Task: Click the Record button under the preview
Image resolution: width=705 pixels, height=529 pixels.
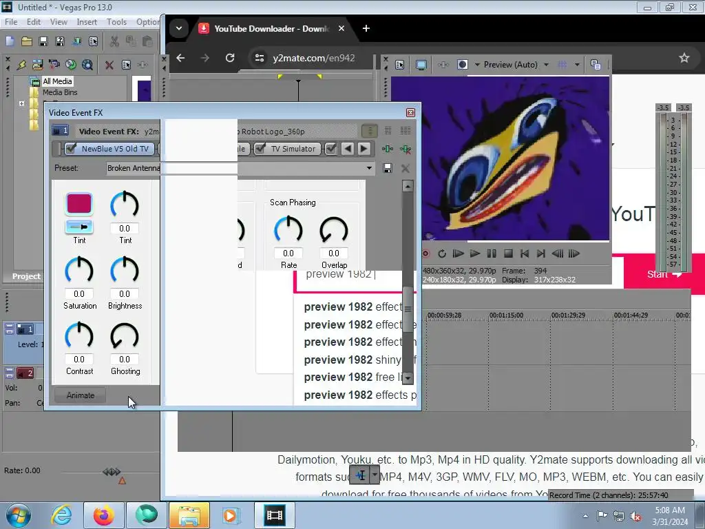Action: click(425, 253)
